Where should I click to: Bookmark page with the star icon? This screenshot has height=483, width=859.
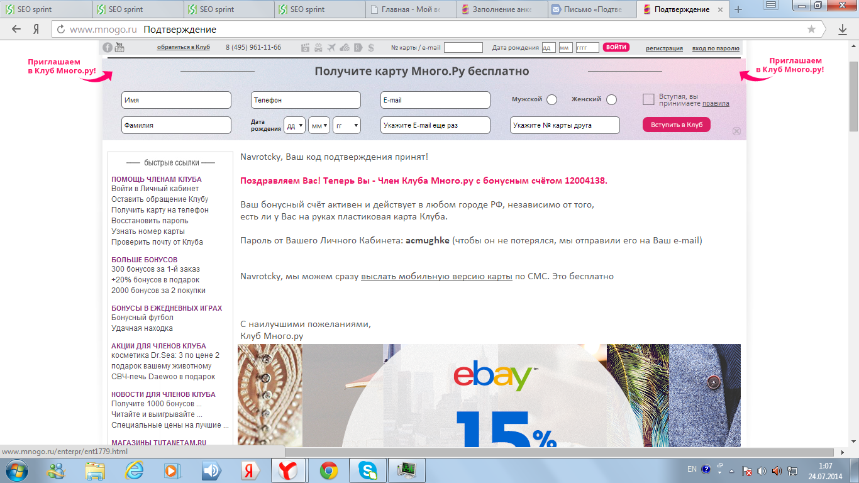click(x=812, y=29)
